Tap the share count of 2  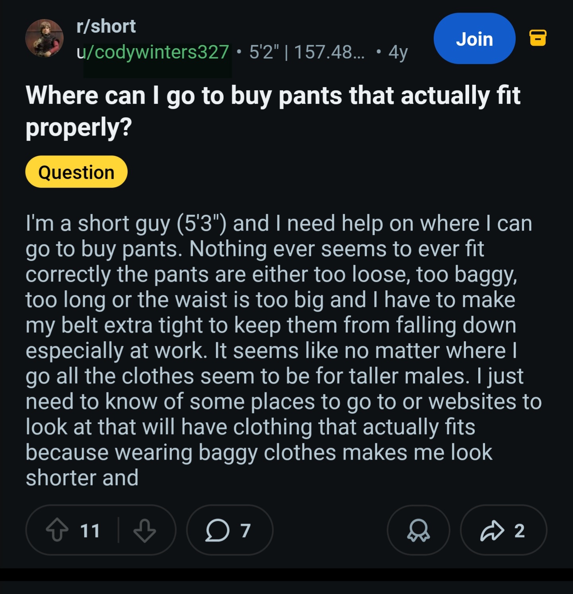(519, 530)
